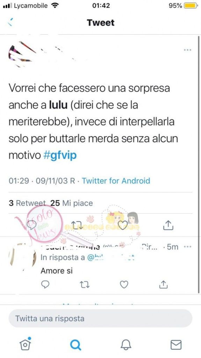View the 25 Mi piace list
This screenshot has width=201, height=358.
coord(72,203)
